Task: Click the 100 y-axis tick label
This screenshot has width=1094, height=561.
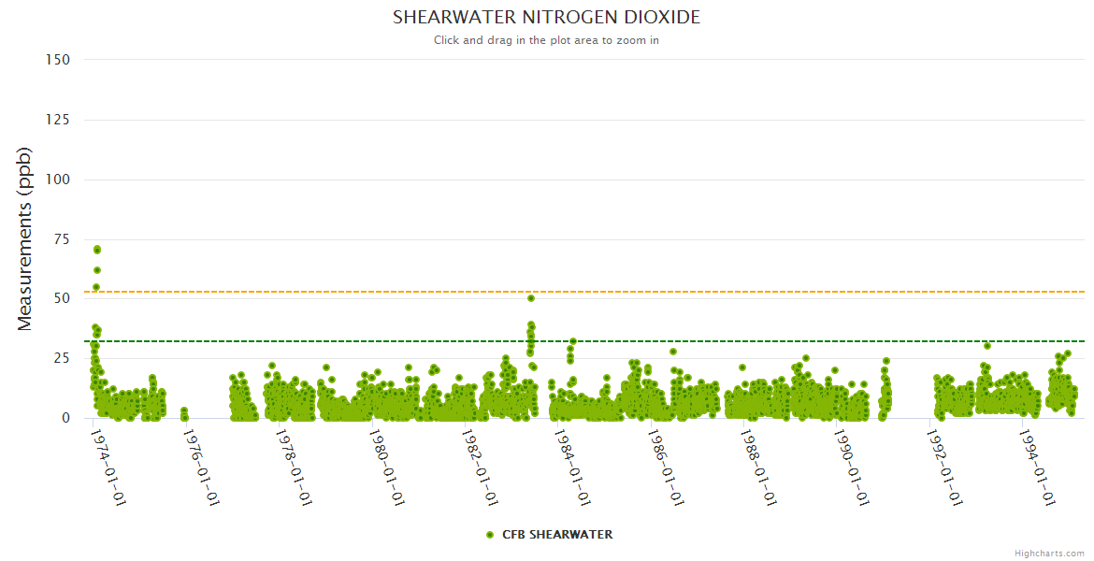Action: pos(58,180)
